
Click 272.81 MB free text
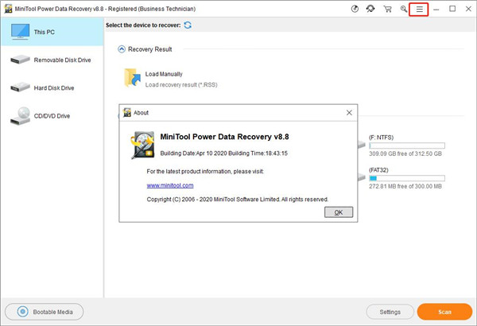click(x=405, y=186)
